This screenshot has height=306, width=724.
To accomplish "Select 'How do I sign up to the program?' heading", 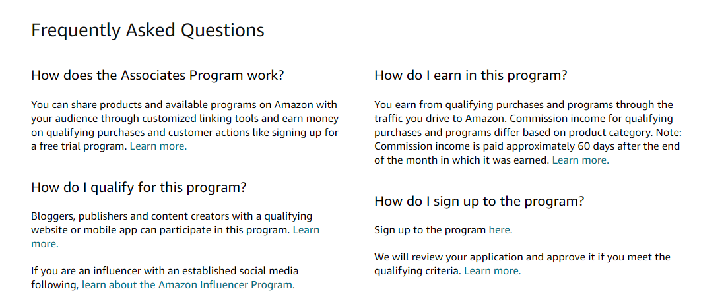I will coord(479,201).
